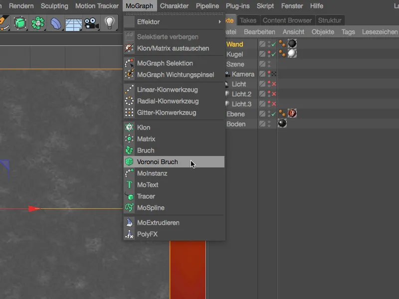Open the Hilfe menu
The width and height of the screenshot is (399, 299).
click(x=317, y=6)
